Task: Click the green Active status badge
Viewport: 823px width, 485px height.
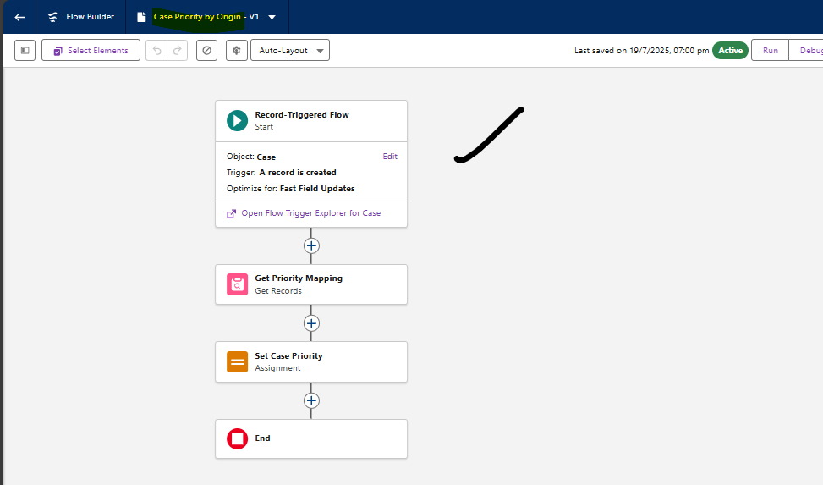Action: [730, 51]
